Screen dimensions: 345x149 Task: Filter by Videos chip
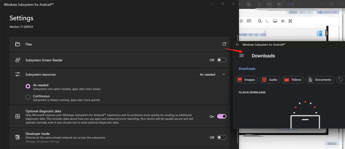(x=293, y=80)
